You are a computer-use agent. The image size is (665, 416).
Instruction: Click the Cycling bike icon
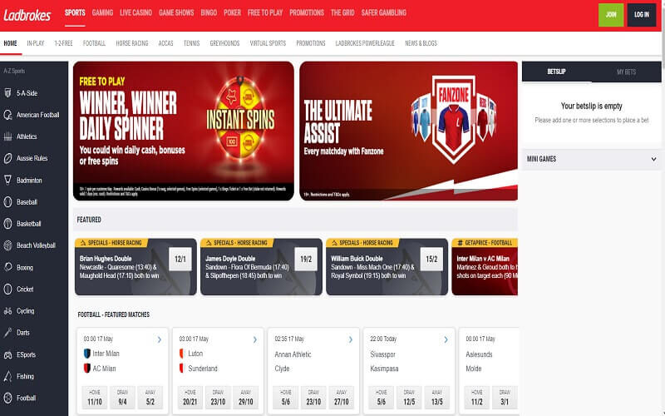[x=7, y=310]
